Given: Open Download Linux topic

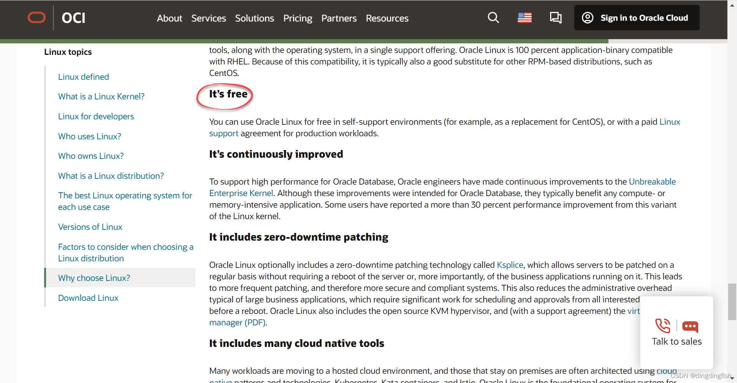Looking at the screenshot, I should [88, 298].
